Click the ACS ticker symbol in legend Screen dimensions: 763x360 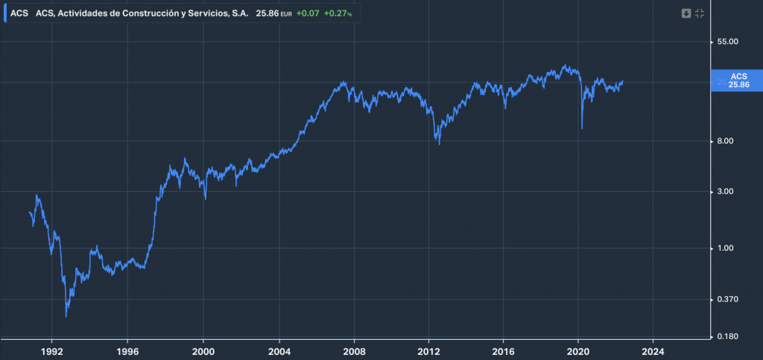pyautogui.click(x=19, y=13)
